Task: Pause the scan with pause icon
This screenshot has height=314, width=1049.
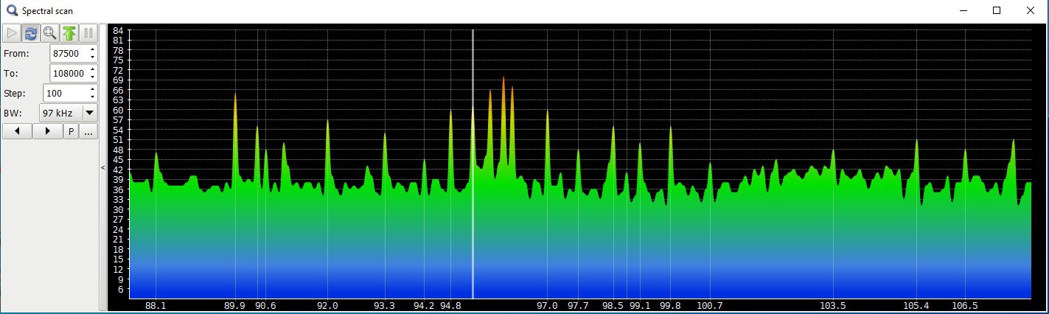Action: (x=88, y=33)
